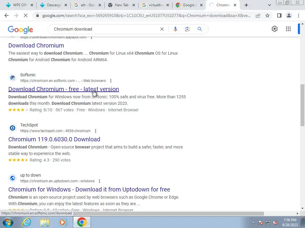The width and height of the screenshot is (305, 228).
Task: Open Action Center flag icon
Action: click(261, 222)
